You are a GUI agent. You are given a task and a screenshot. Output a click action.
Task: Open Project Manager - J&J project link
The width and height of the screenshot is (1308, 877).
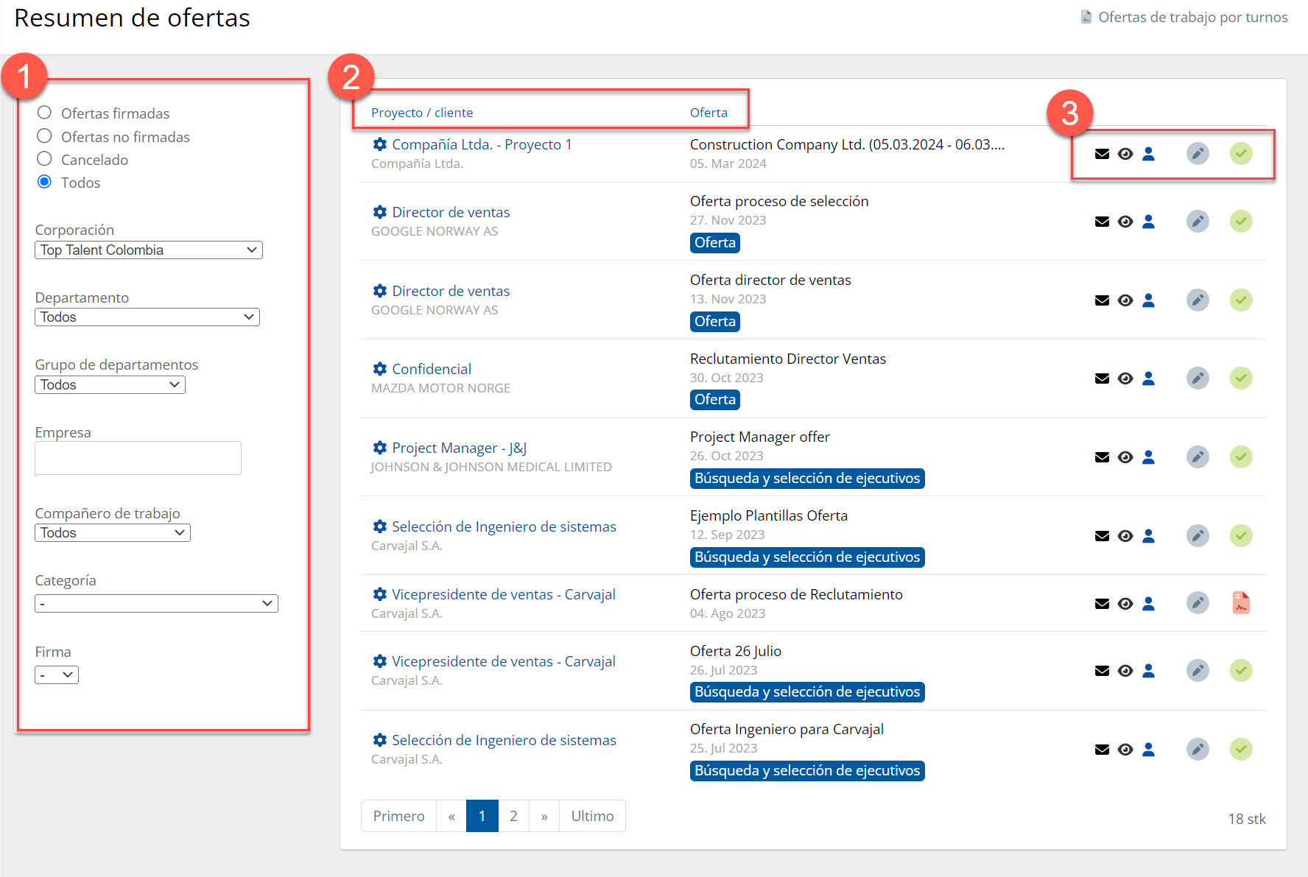pyautogui.click(x=459, y=448)
